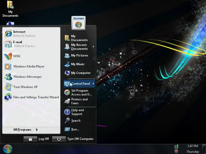Click the Printers and Faxes label
The width and height of the screenshot is (206, 154).
click(80, 101)
